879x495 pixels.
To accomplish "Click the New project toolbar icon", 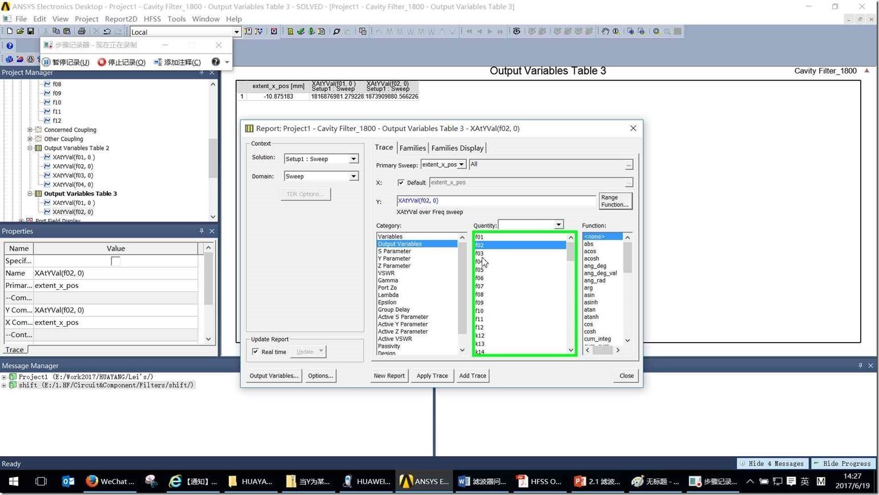I will tap(10, 31).
